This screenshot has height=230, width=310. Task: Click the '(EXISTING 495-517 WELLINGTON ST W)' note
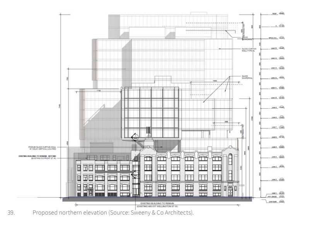coord(157,206)
